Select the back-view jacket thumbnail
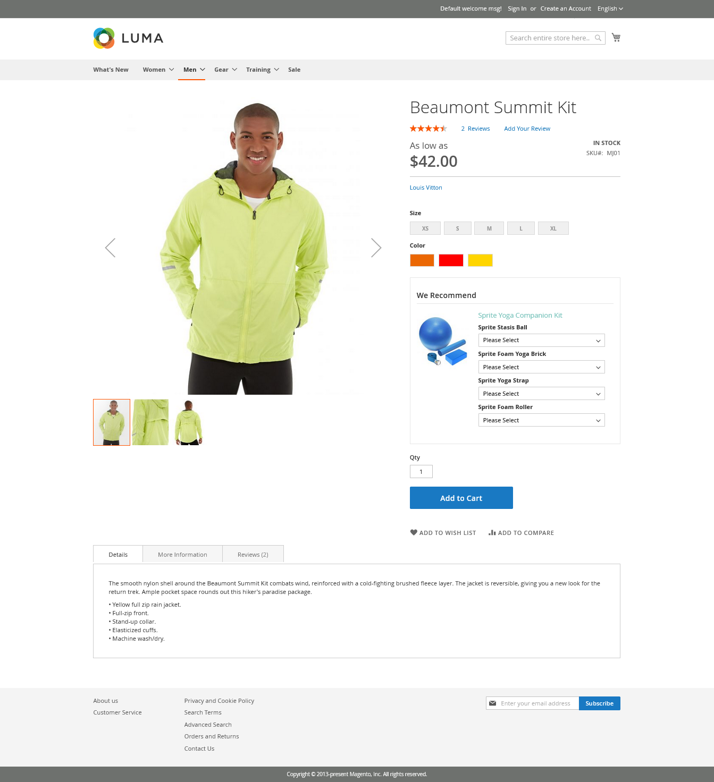The width and height of the screenshot is (714, 782). point(189,422)
